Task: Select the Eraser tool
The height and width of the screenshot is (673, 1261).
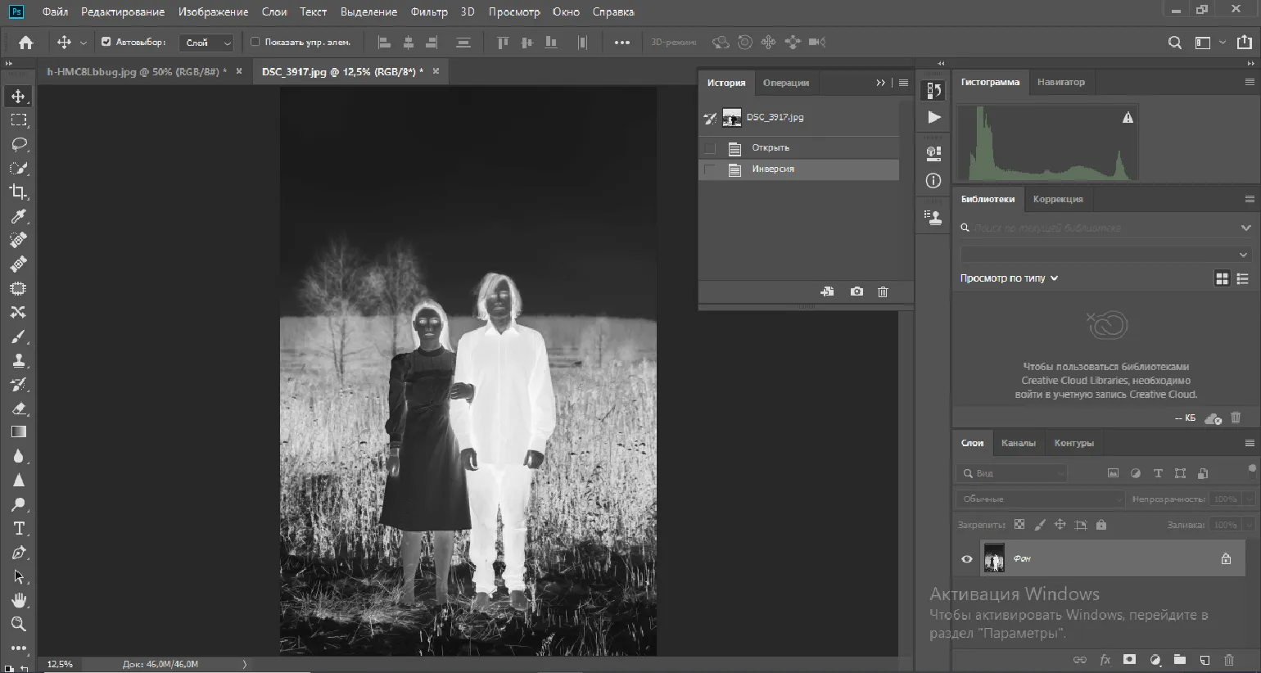Action: tap(18, 409)
